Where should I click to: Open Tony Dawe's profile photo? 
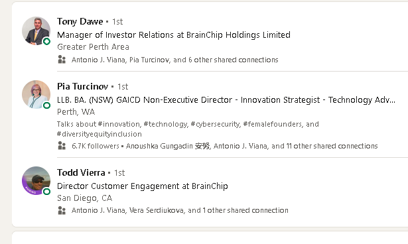pyautogui.click(x=36, y=31)
